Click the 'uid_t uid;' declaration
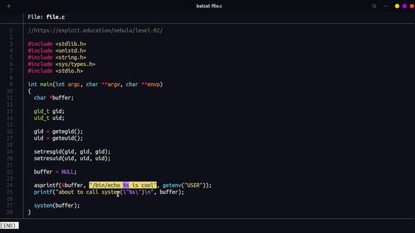The image size is (415, 233). 49,118
